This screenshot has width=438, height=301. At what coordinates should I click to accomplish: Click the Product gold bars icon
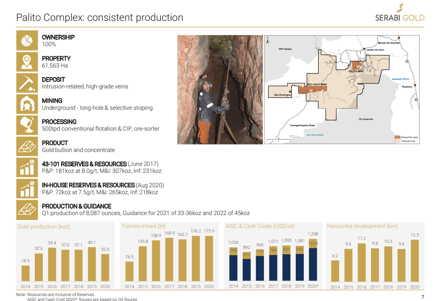[27, 146]
